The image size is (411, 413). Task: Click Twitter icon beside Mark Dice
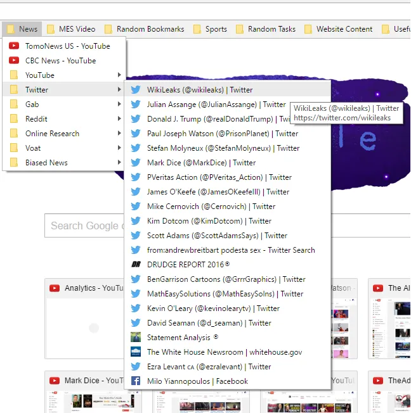(x=136, y=163)
